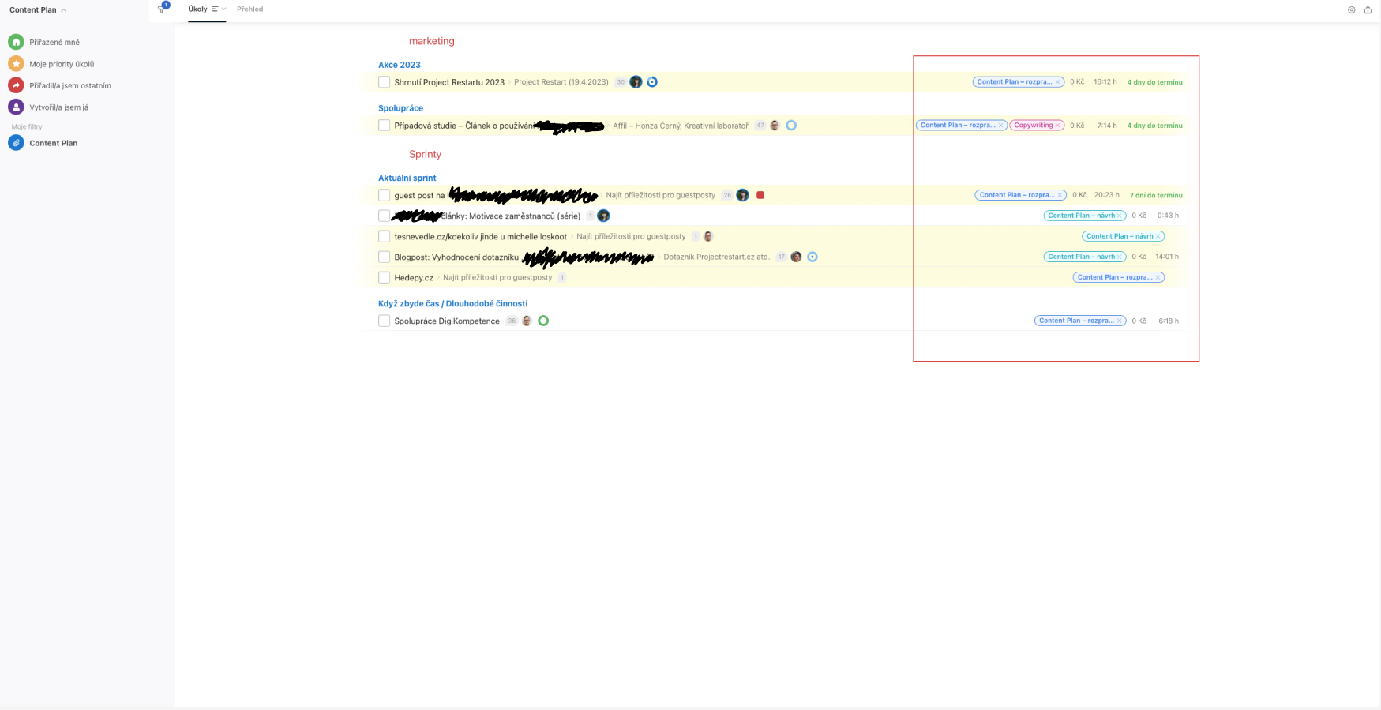The height and width of the screenshot is (710, 1381).
Task: Complete the tesnevedle.cz task checkbox
Action: click(384, 236)
